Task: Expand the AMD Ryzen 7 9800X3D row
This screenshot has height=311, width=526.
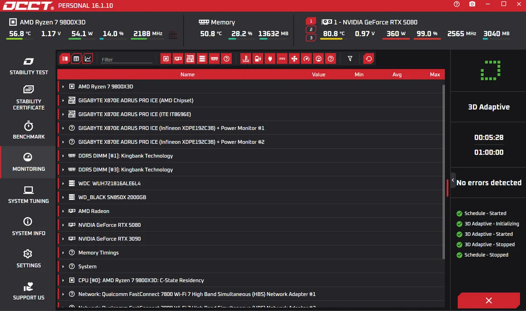Action: [x=63, y=87]
